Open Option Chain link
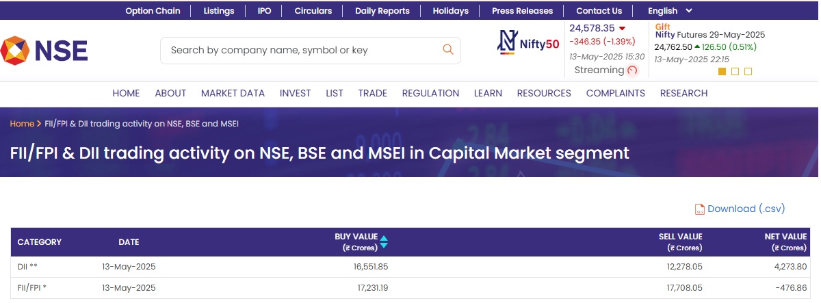821x303 pixels. 153,11
